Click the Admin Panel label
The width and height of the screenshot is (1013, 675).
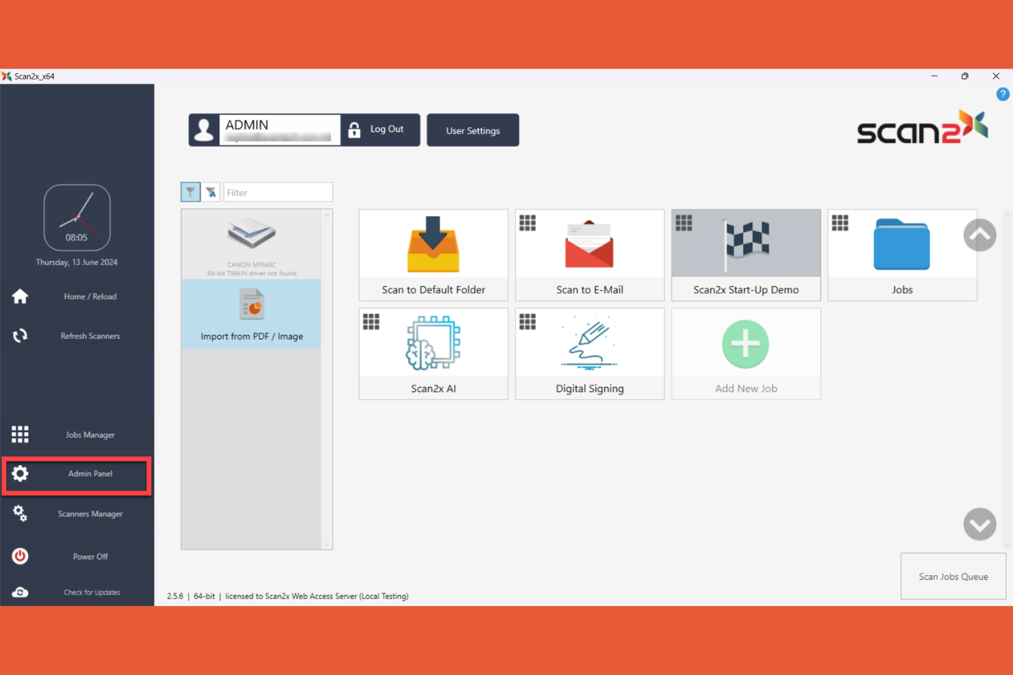pyautogui.click(x=90, y=474)
